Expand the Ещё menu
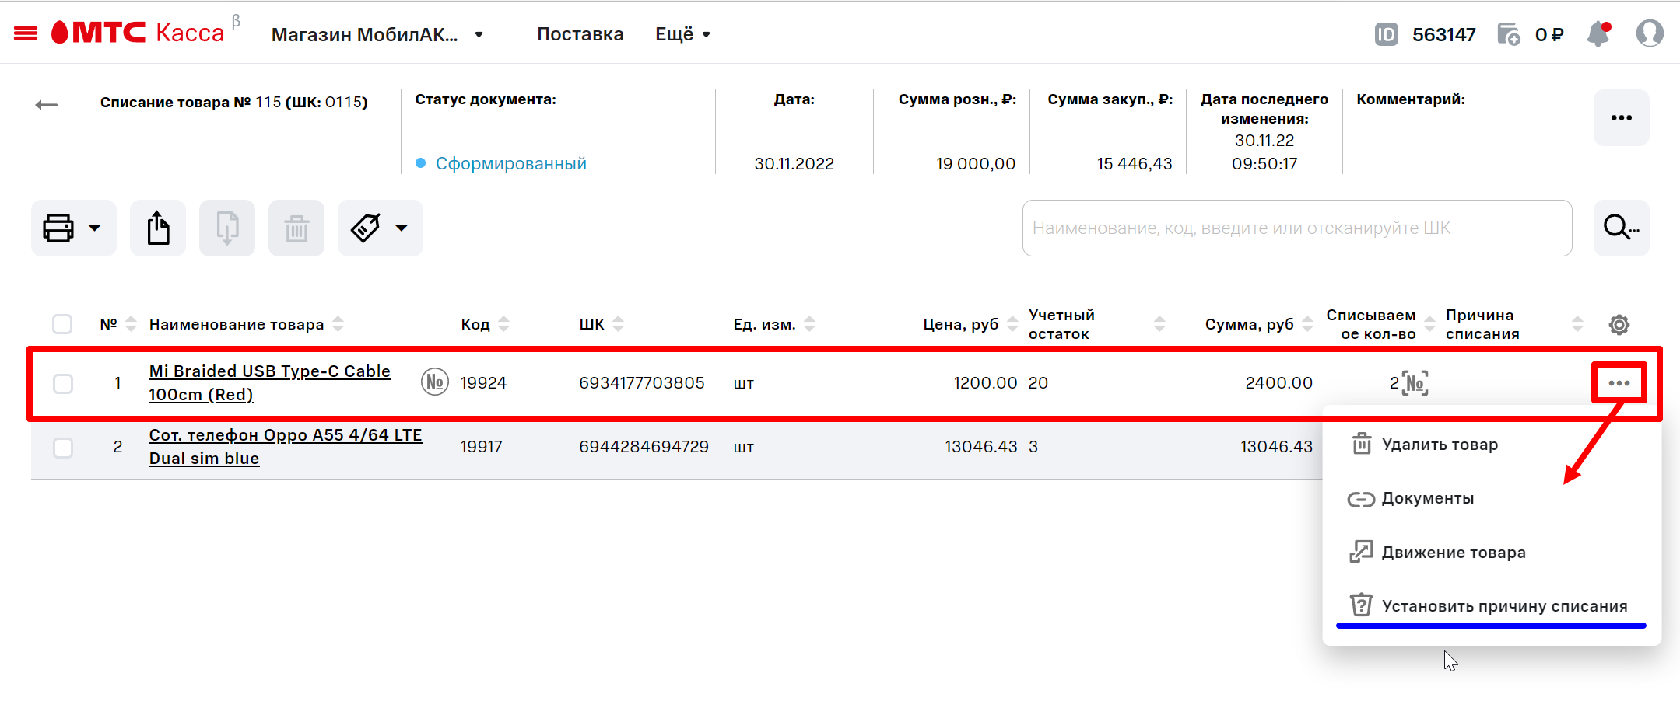Image resolution: width=1680 pixels, height=708 pixels. coord(682,34)
